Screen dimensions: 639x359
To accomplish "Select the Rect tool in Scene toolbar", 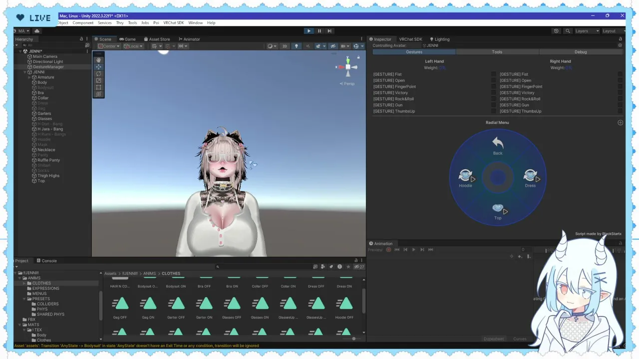I will 98,87.
